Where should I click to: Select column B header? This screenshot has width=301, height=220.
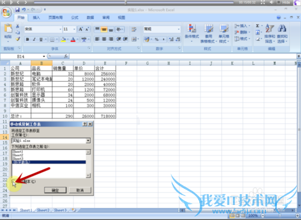click(x=42, y=63)
